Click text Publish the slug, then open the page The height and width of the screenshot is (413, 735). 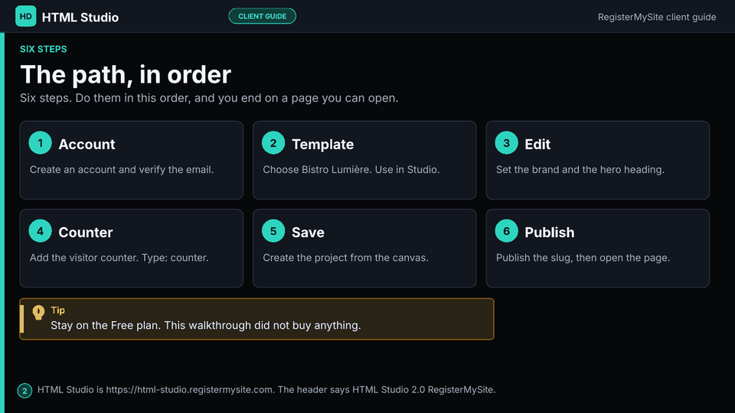click(583, 258)
